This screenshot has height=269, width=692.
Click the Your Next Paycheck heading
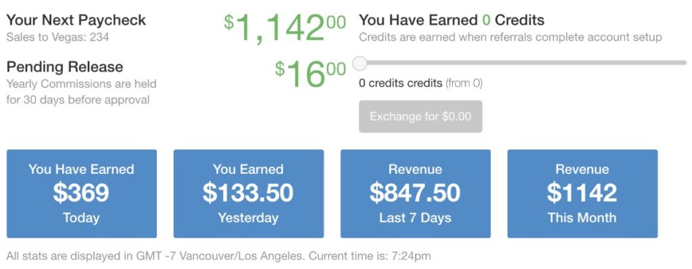point(76,20)
